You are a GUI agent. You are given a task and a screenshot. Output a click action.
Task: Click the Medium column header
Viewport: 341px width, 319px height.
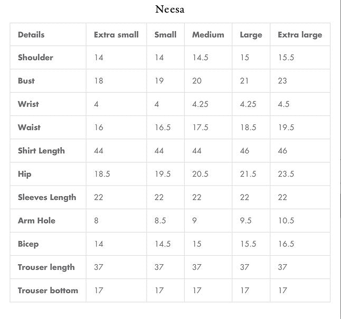tap(208, 35)
